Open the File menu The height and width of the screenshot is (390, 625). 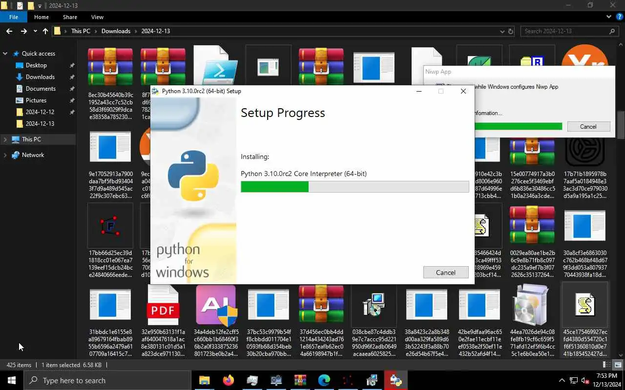tap(14, 17)
